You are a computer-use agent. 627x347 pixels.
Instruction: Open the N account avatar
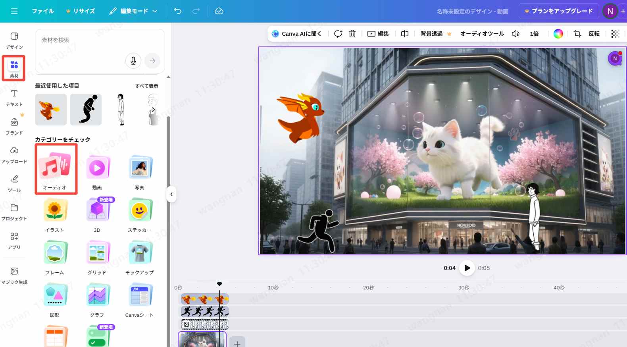[610, 11]
